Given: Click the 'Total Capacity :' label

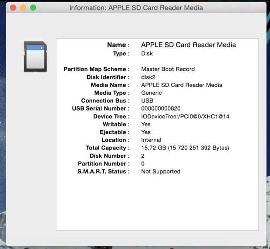Looking at the screenshot, I should pyautogui.click(x=108, y=148).
